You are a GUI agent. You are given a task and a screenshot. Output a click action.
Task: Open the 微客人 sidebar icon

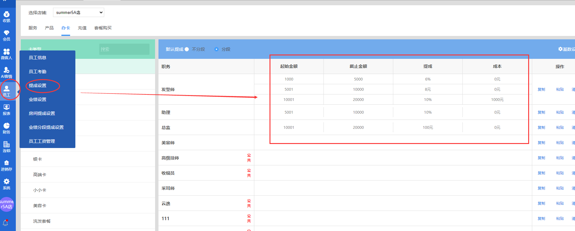click(7, 54)
